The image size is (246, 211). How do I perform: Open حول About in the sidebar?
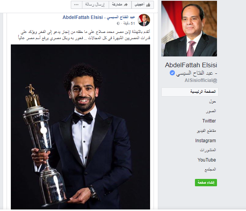pyautogui.click(x=212, y=102)
